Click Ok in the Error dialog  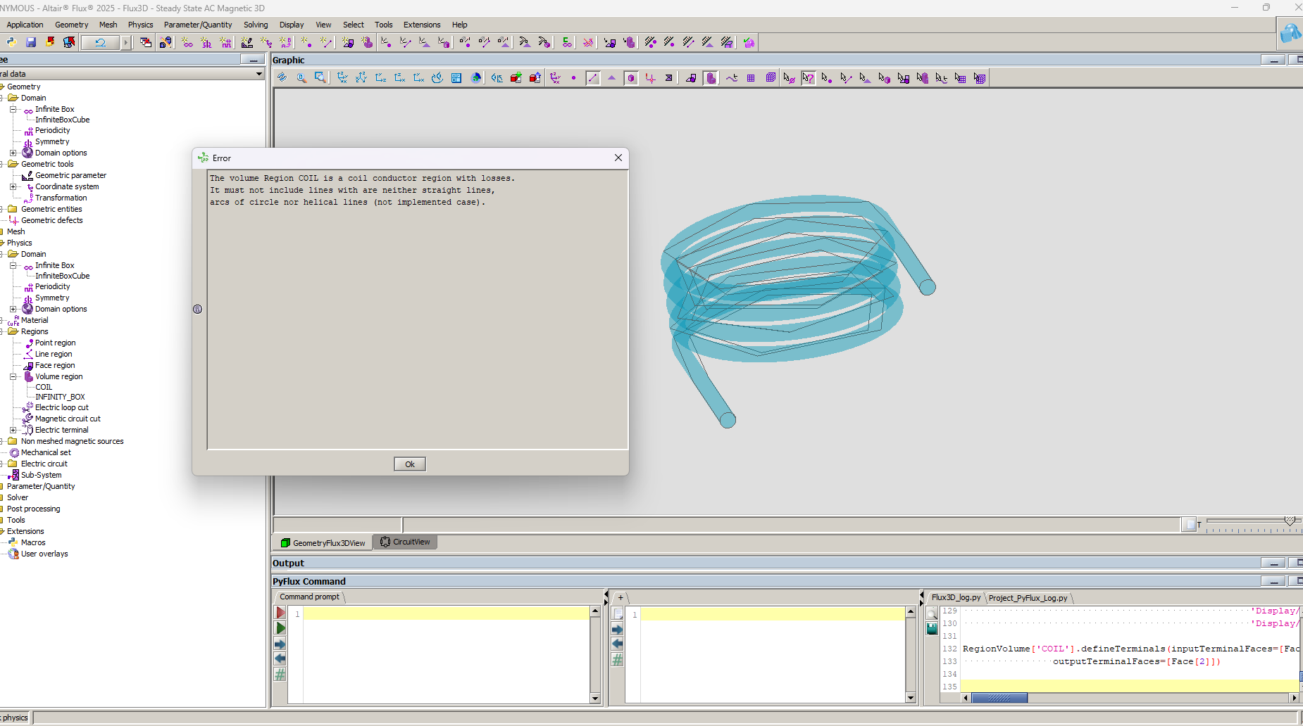(x=410, y=464)
